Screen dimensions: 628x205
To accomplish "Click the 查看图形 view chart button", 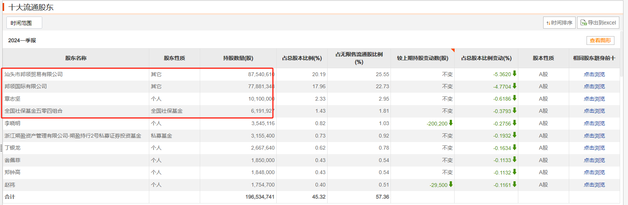I will 600,40.
